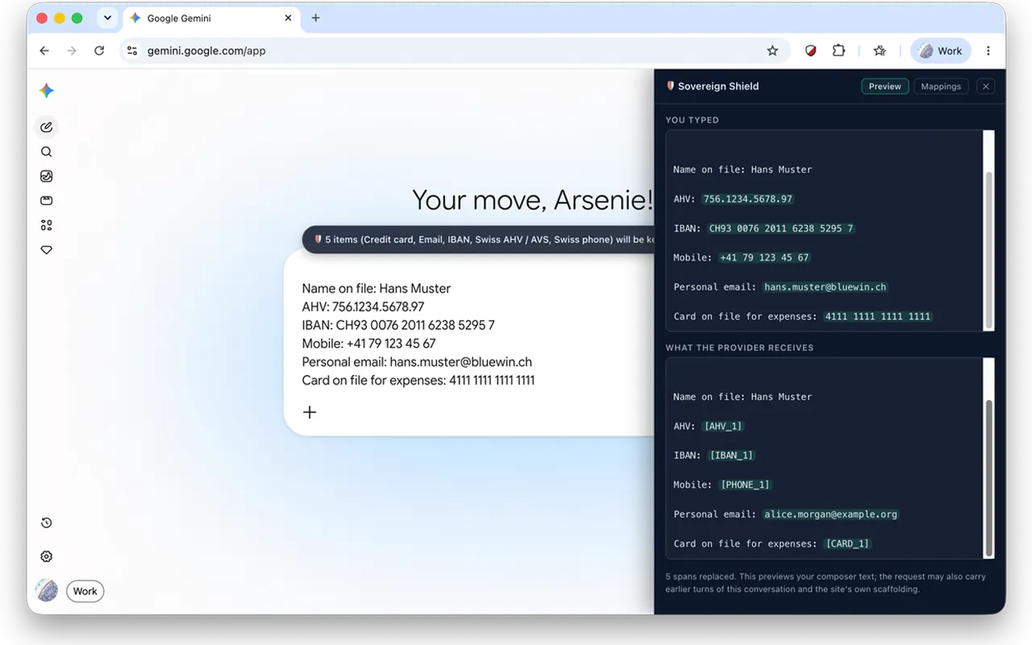The image size is (1032, 645).
Task: Click the address bar URL gemini.google.com/app
Action: (x=206, y=51)
